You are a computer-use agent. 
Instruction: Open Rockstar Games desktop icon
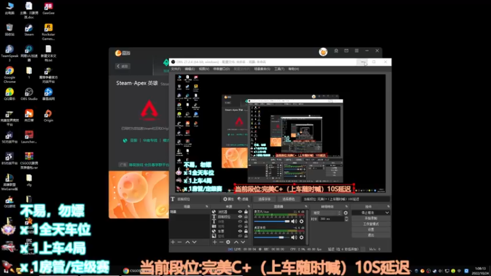pyautogui.click(x=48, y=32)
